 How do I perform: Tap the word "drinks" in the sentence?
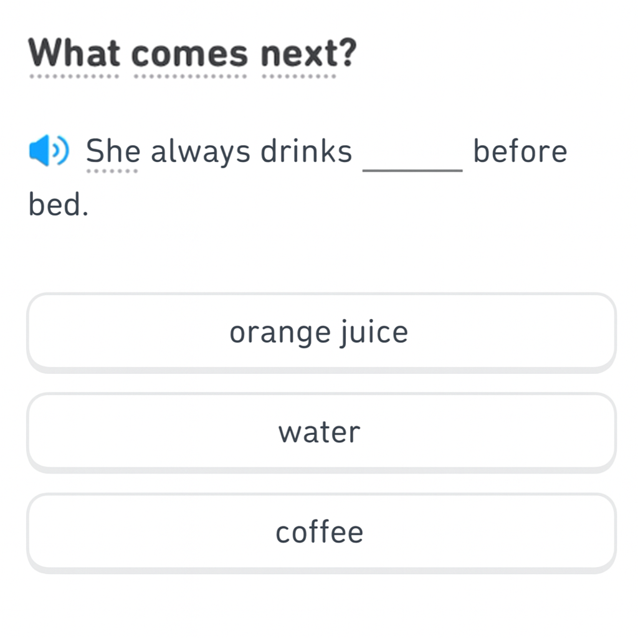click(306, 151)
